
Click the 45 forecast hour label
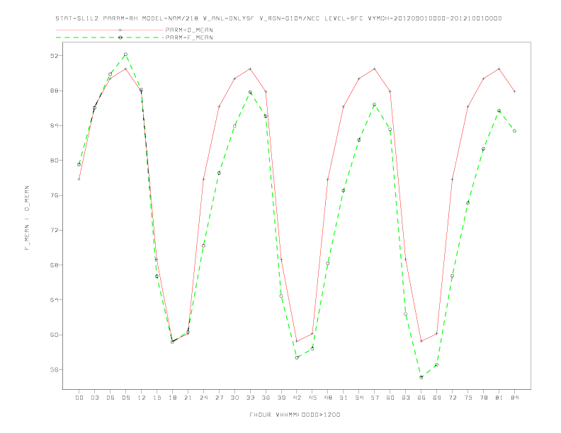pos(312,398)
